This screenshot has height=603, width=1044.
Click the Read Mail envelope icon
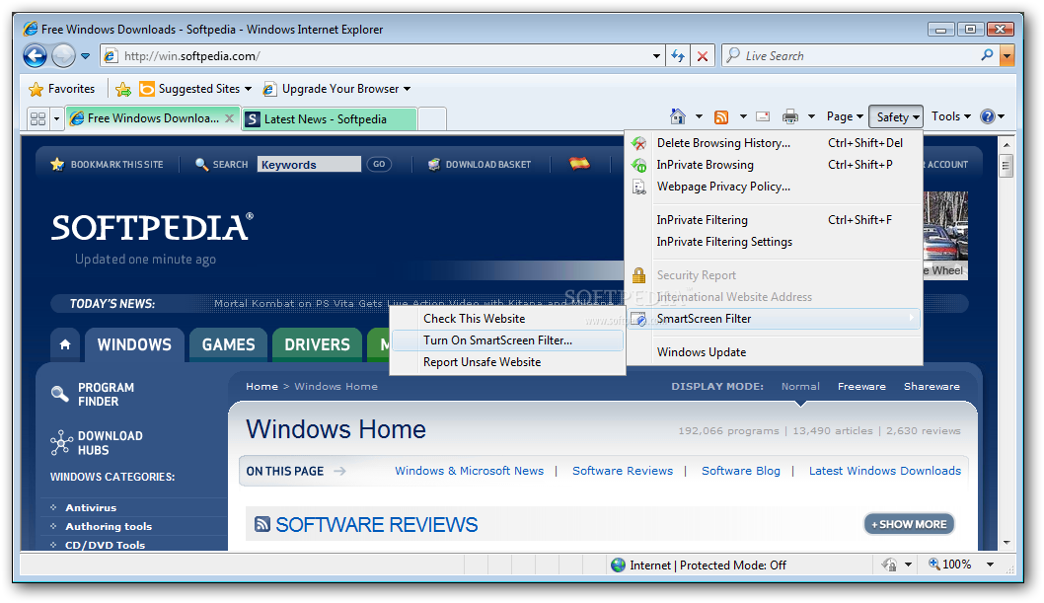coord(763,116)
